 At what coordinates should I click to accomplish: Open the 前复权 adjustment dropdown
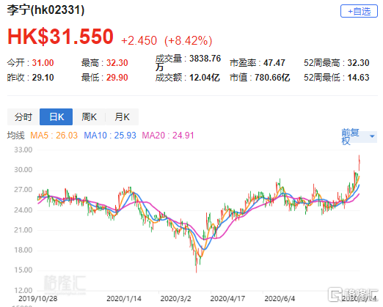pos(359,136)
